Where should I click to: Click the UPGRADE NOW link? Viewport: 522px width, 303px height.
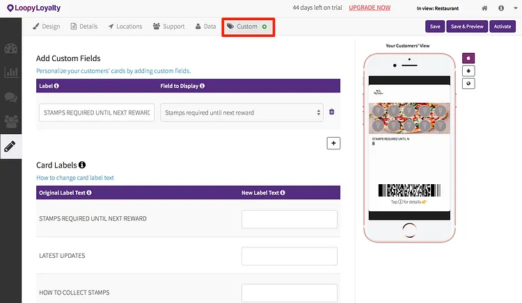[370, 8]
